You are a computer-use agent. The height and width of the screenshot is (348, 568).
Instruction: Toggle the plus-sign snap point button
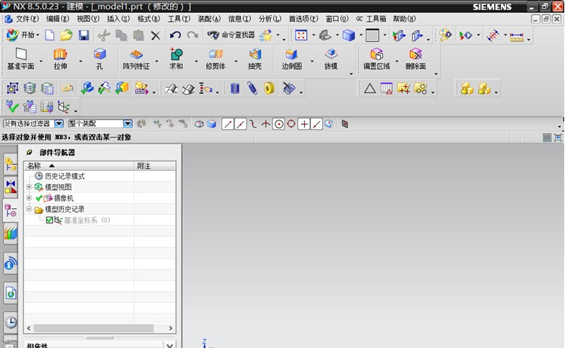[x=304, y=124]
